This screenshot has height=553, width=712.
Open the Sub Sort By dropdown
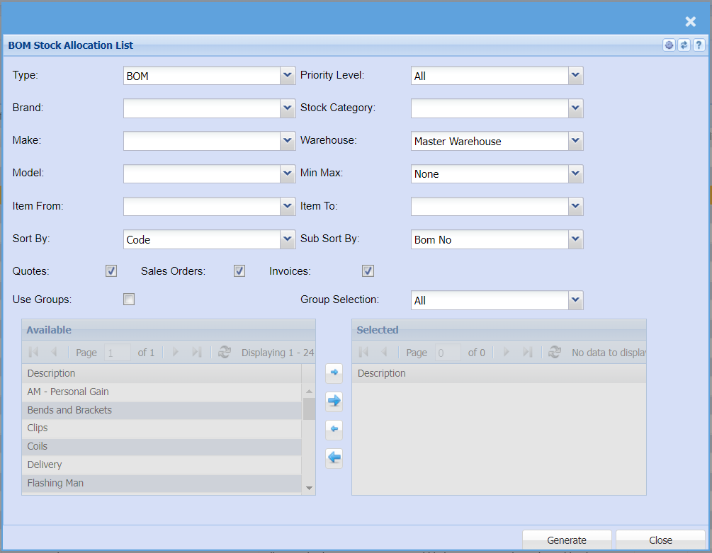575,239
